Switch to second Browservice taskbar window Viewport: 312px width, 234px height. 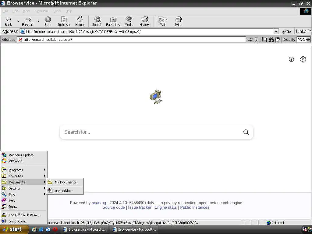pyautogui.click(x=134, y=229)
